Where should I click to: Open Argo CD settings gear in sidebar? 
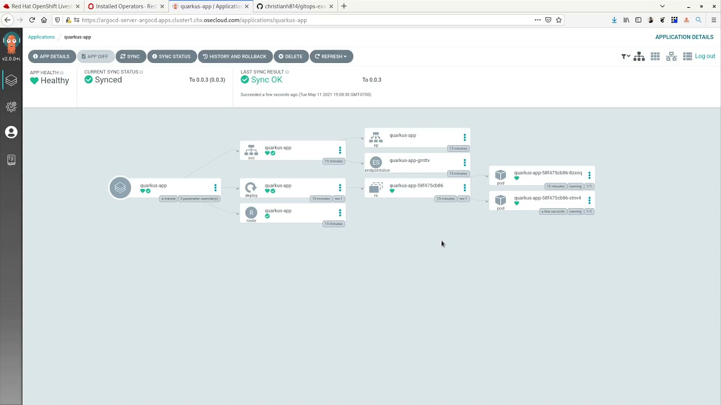11,106
